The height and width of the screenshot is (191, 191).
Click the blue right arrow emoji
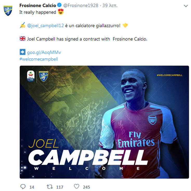tap(23, 52)
